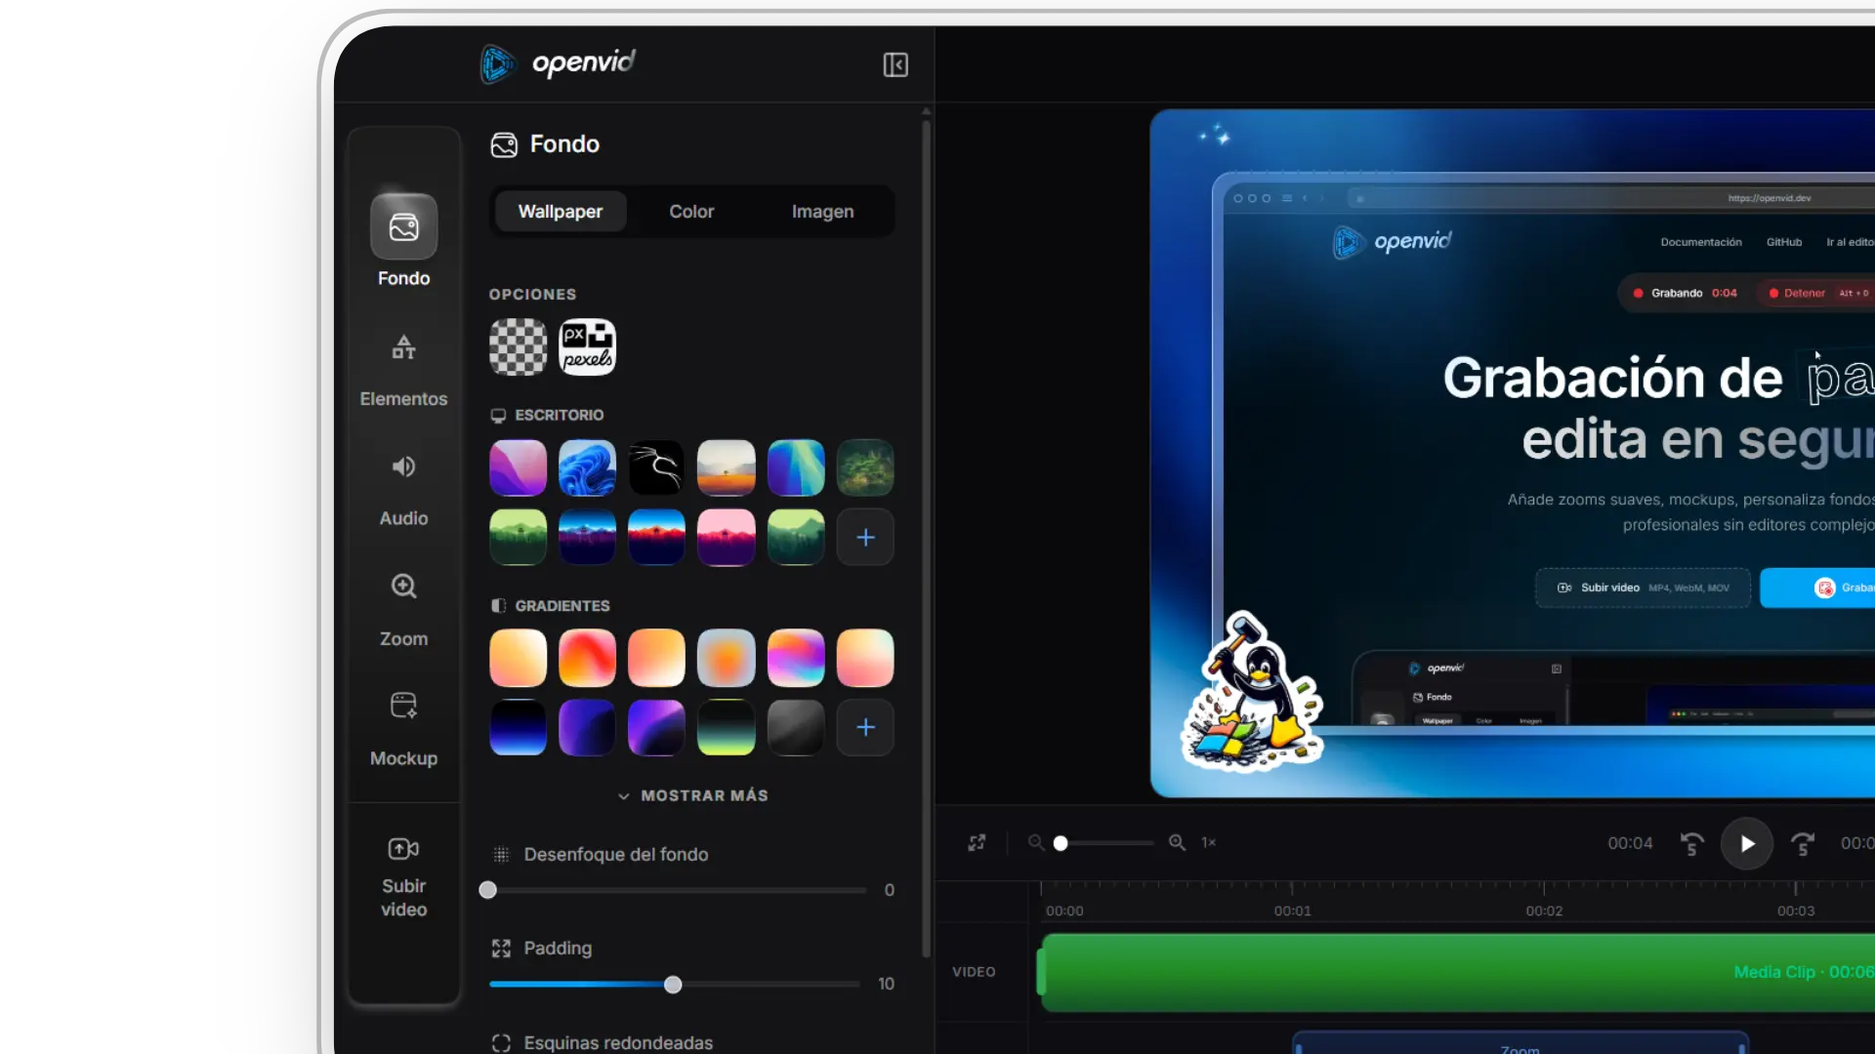
Task: Select the green Media Clip track
Action: 1455,972
